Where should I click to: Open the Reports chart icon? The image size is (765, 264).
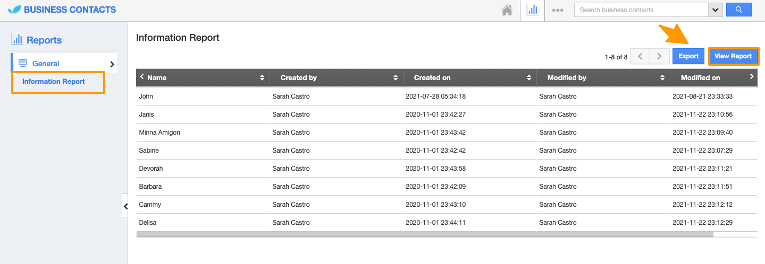click(x=532, y=10)
